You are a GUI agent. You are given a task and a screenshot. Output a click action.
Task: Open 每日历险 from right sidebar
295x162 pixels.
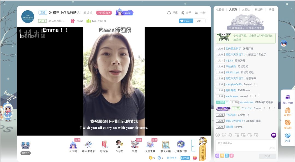[288, 99]
